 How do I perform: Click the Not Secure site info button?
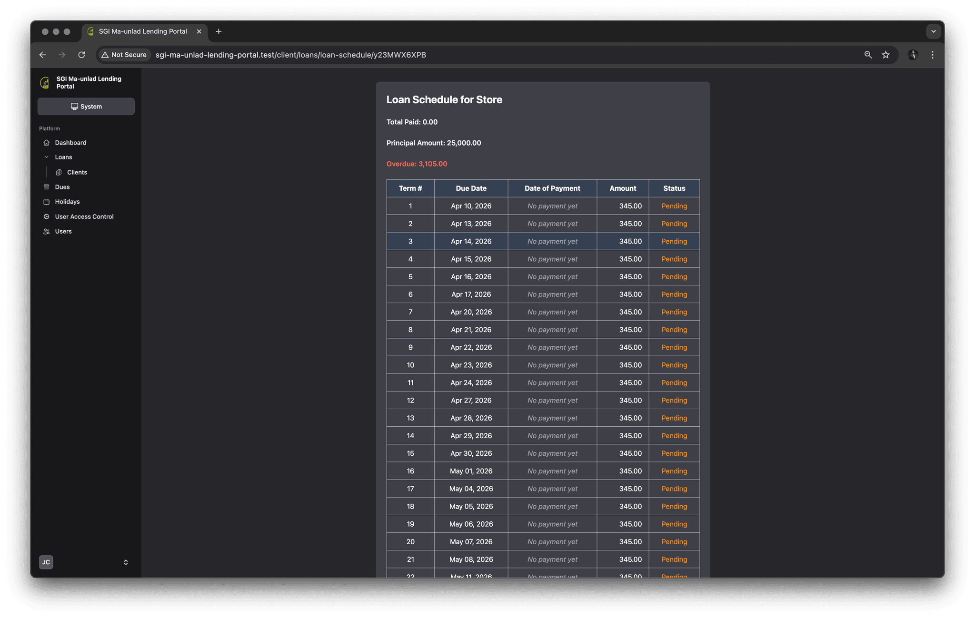[x=124, y=55]
